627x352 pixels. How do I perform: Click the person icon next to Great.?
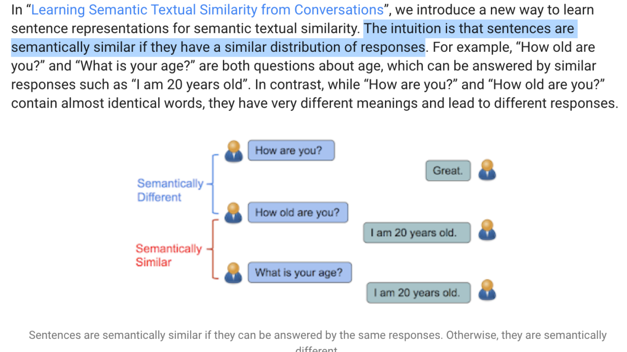click(x=487, y=170)
